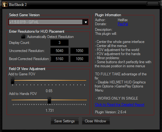
Task: Click the BioShock 2 window title text
Action: [x=18, y=5]
